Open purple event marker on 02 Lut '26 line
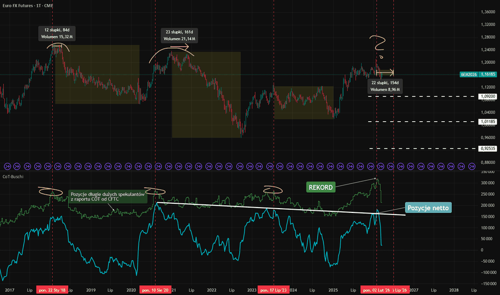This screenshot has width=500, height=295. point(380,166)
